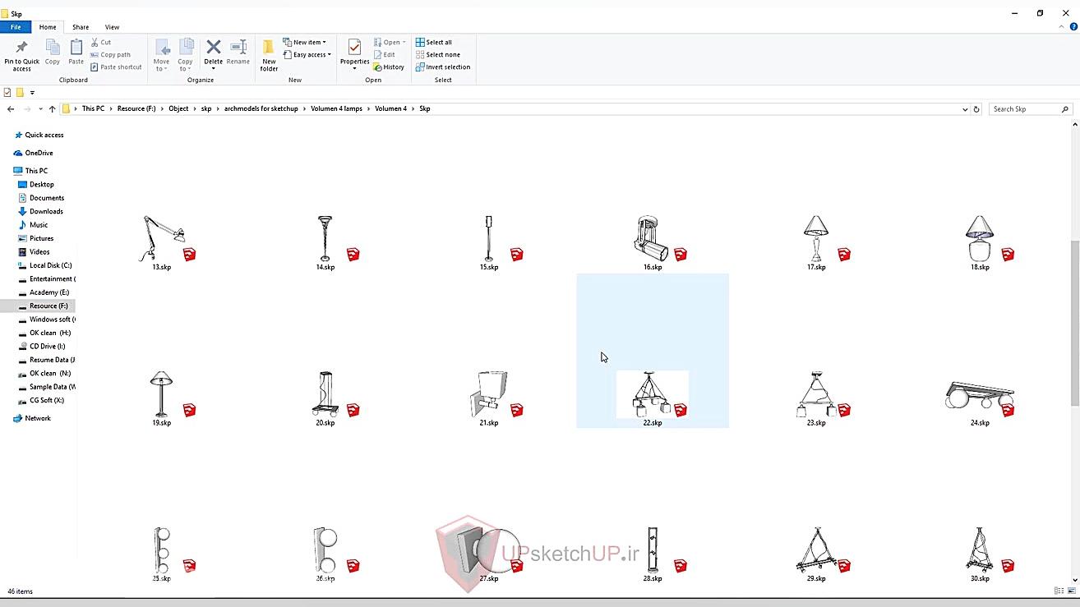Select file 13.skp desk lamp thumbnail
The width and height of the screenshot is (1080, 607).
coord(164,238)
